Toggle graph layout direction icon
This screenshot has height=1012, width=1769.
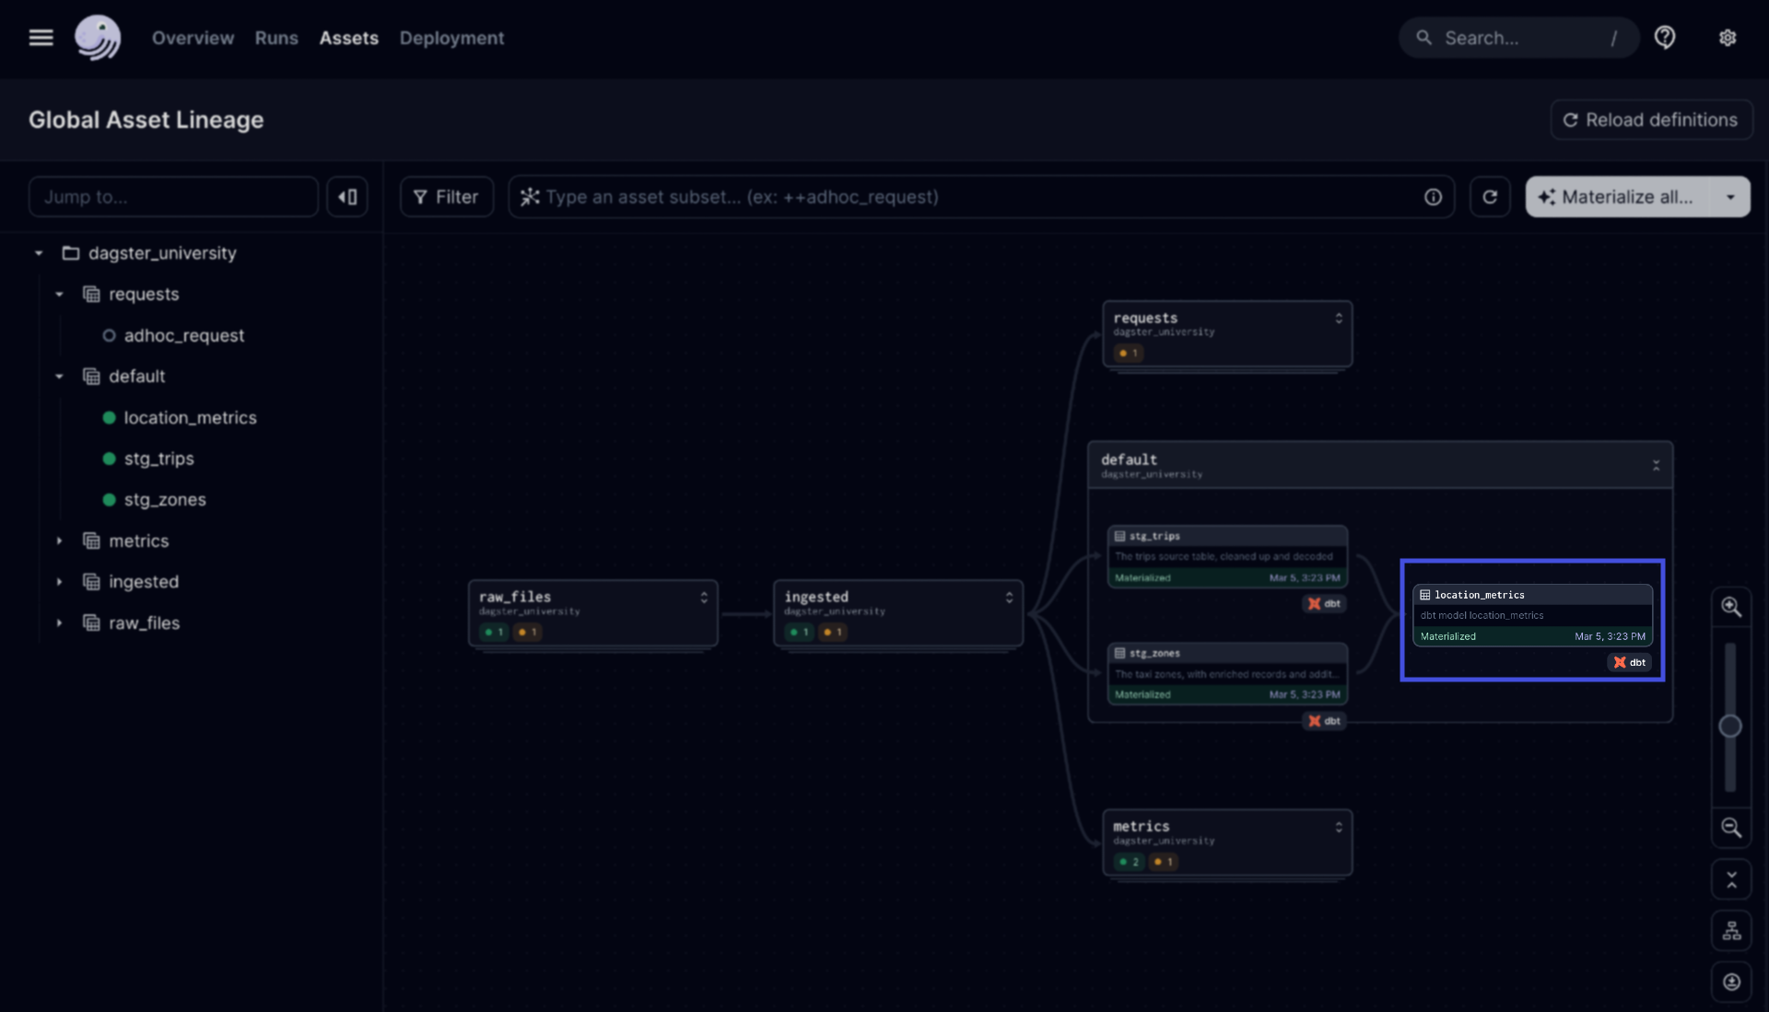tap(1731, 931)
